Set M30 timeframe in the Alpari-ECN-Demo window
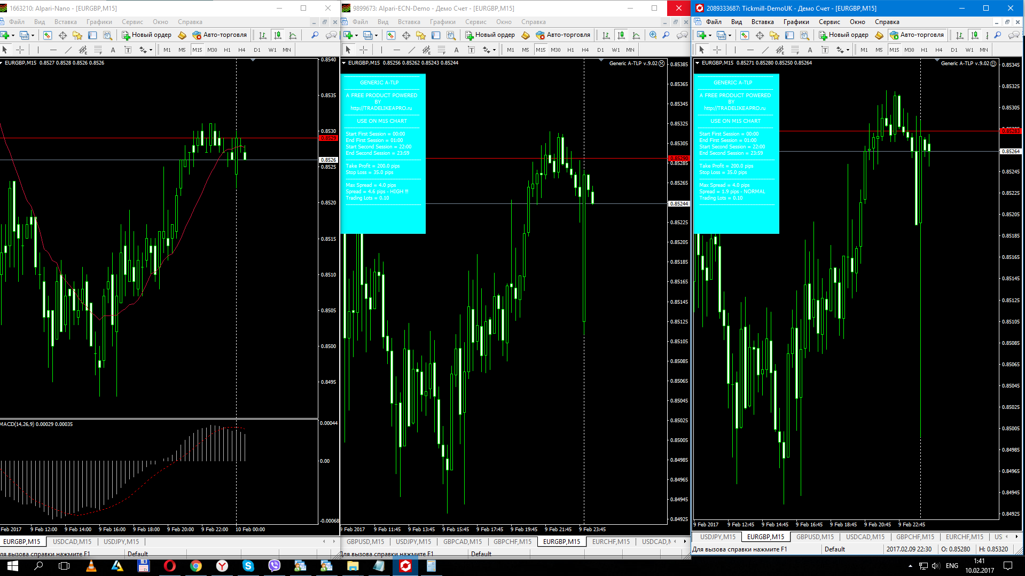The width and height of the screenshot is (1025, 576). coord(555,50)
